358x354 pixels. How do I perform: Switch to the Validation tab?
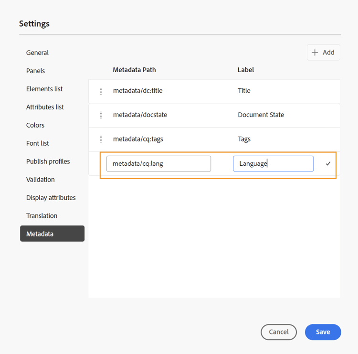point(41,180)
